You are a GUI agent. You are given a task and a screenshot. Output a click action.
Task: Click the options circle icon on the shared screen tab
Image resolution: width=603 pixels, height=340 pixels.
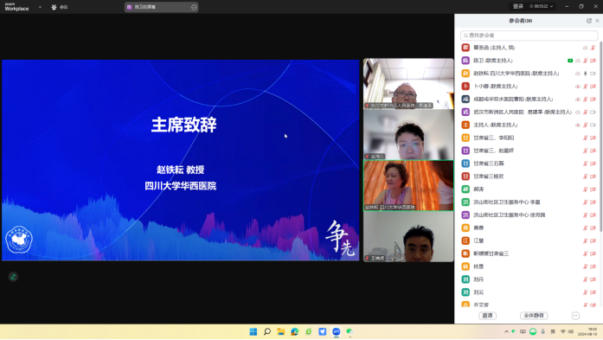[194, 7]
